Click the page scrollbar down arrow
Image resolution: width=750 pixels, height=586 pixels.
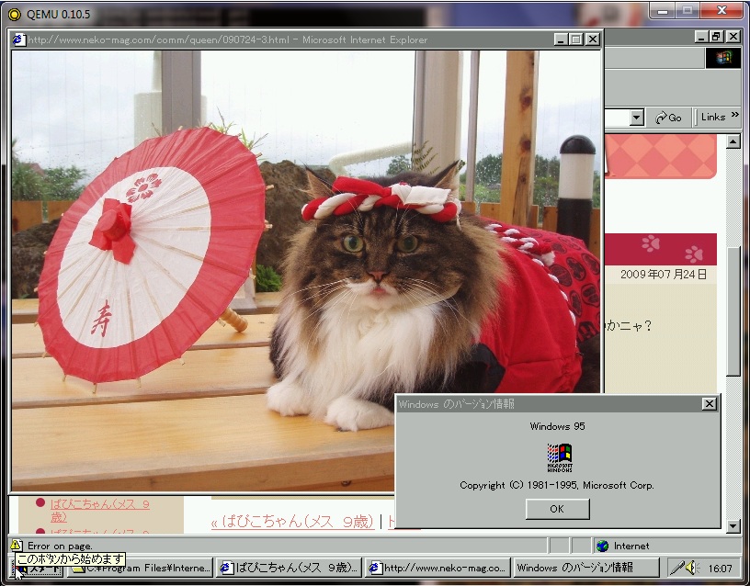point(733,526)
